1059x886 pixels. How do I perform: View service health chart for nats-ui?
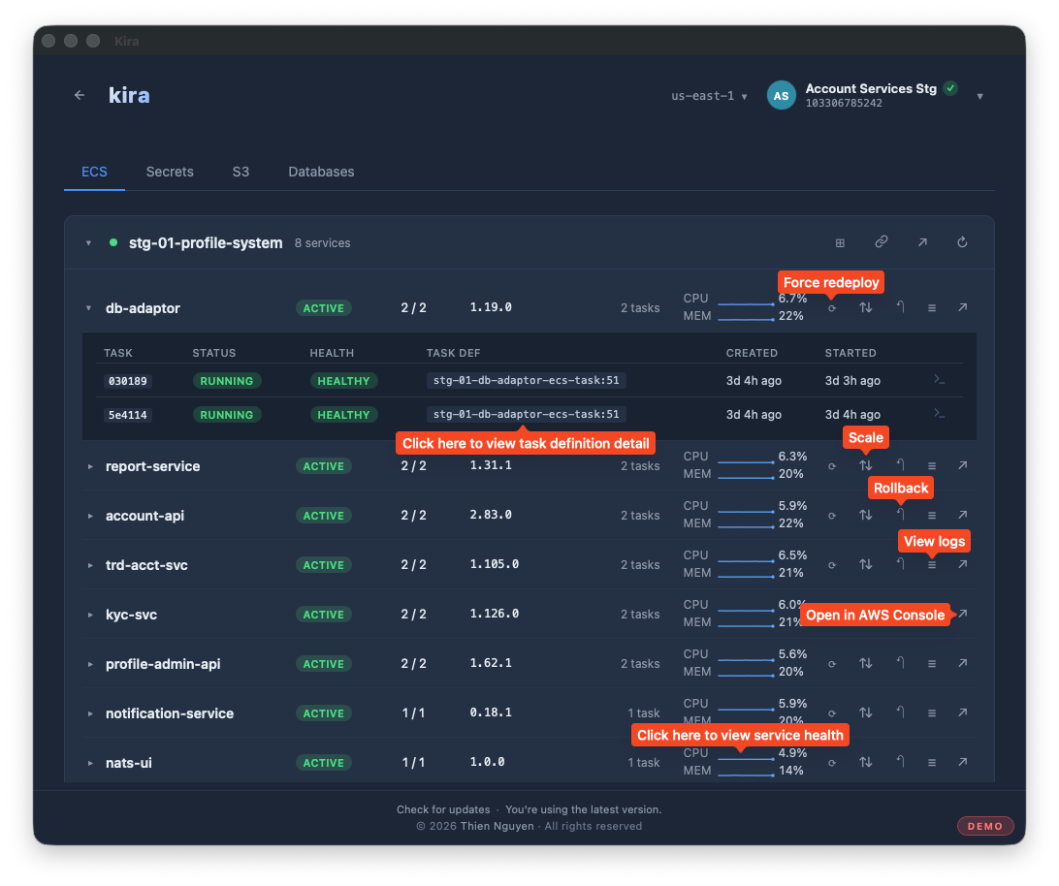click(x=745, y=763)
